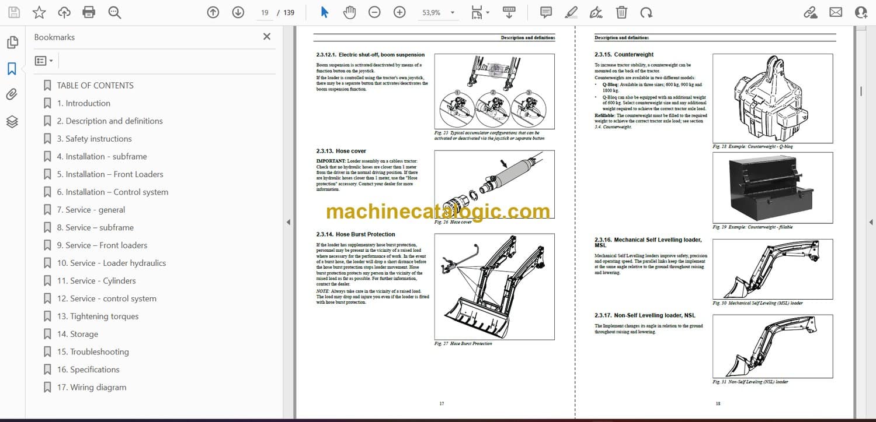Open '6. Installation – Control system' bookmark
The width and height of the screenshot is (876, 422).
pos(113,192)
